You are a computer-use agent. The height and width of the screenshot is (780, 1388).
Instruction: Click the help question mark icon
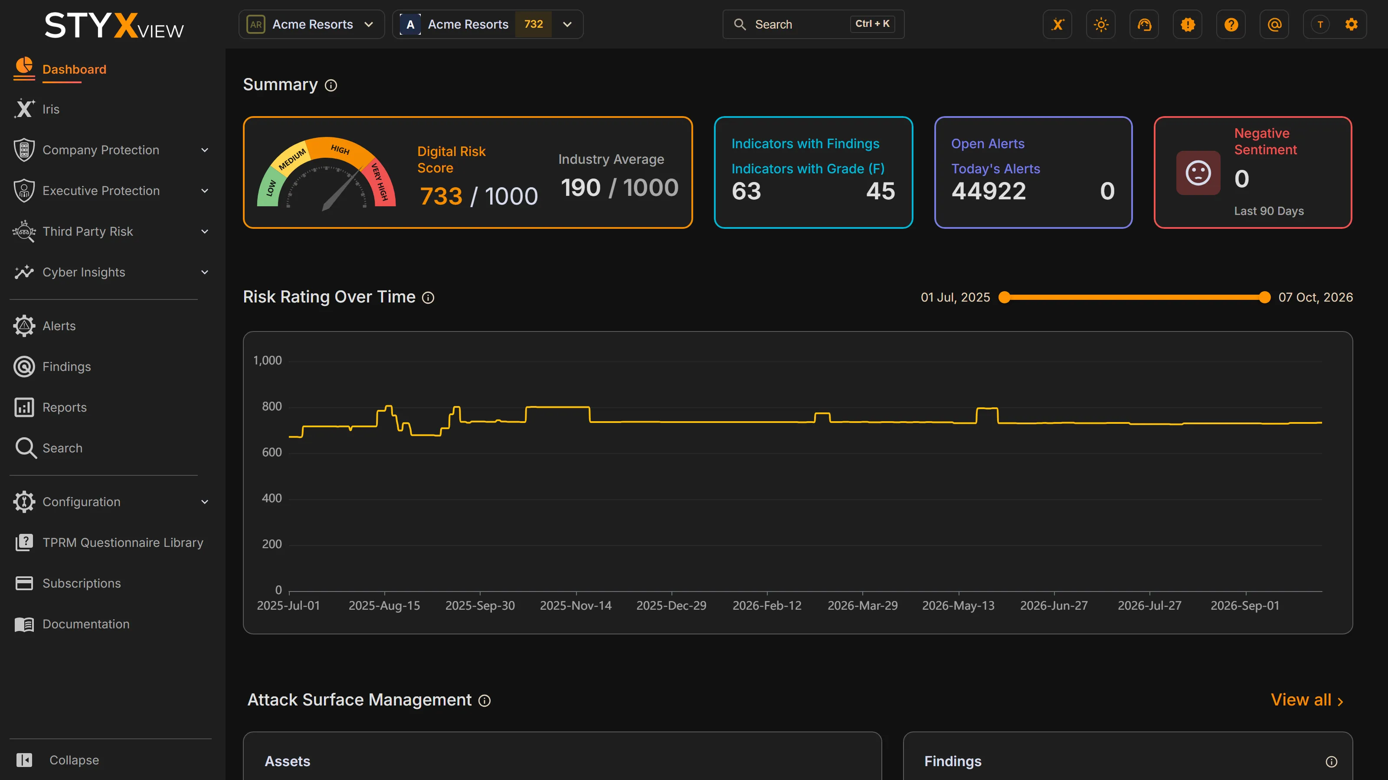(x=1231, y=24)
